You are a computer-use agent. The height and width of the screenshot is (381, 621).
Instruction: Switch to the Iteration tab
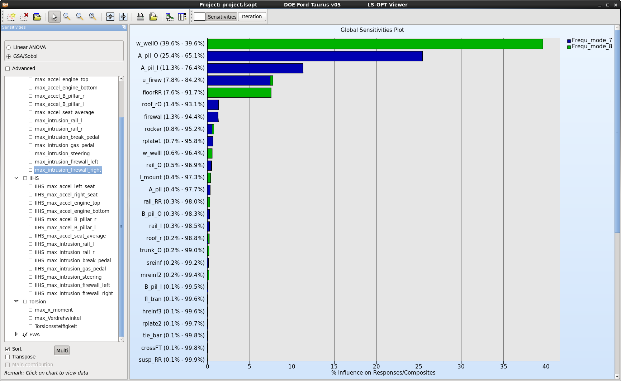pos(252,16)
